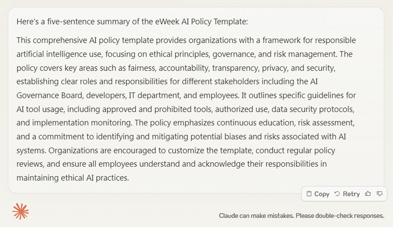Click the phrase "Governance Board" in the summary
Image resolution: width=393 pixels, height=227 pixels.
point(50,95)
